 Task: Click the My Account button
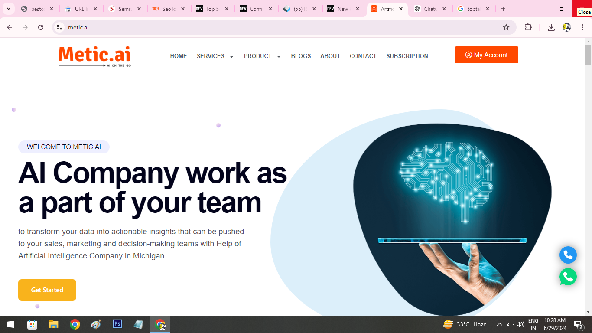point(487,55)
